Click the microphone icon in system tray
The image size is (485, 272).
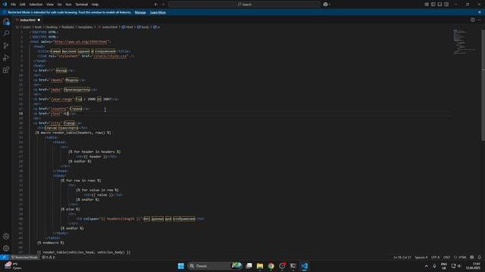[x=434, y=266]
